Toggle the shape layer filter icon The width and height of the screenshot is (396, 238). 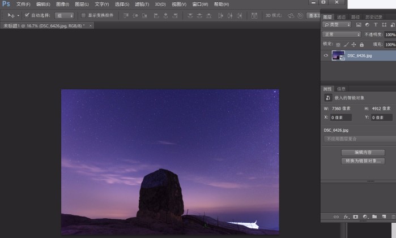384,25
